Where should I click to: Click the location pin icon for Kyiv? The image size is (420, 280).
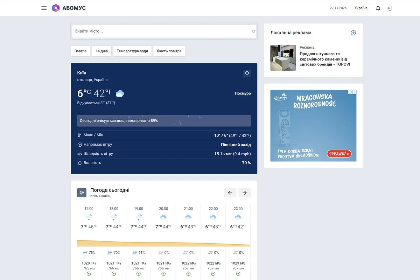[x=247, y=73]
